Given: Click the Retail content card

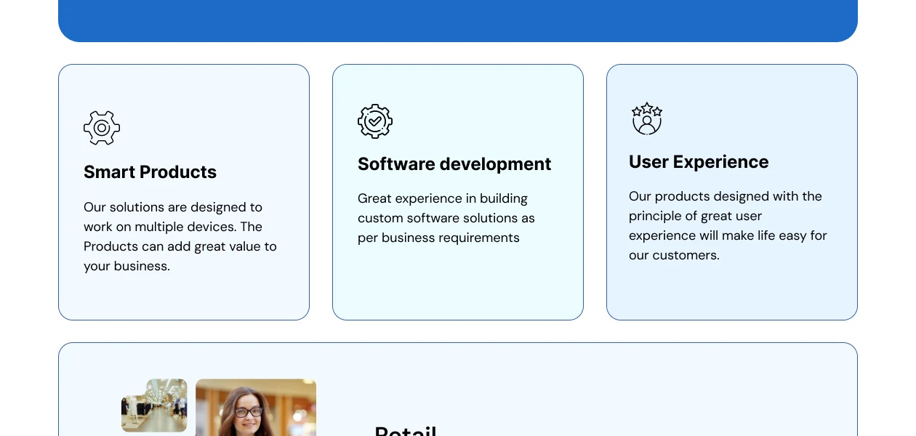Looking at the screenshot, I should [458, 389].
